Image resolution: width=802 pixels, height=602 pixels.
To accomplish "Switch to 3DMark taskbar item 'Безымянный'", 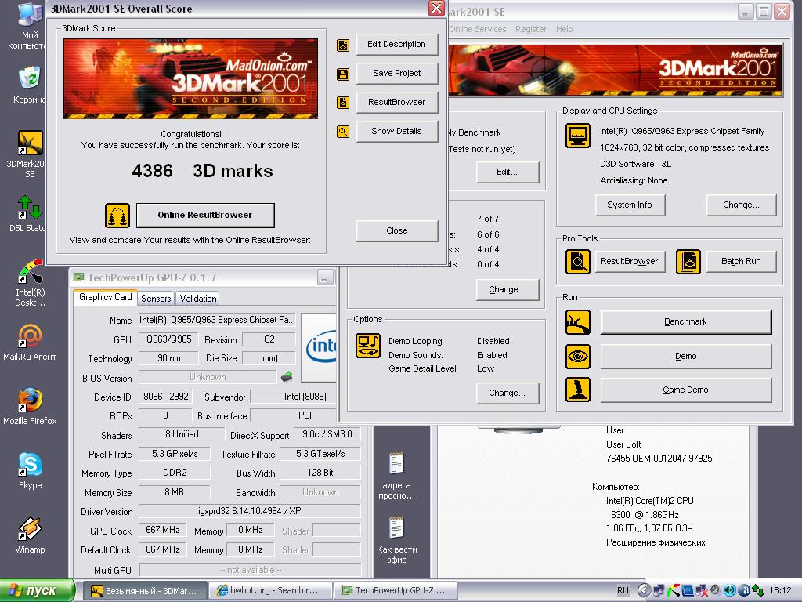I will point(145,591).
